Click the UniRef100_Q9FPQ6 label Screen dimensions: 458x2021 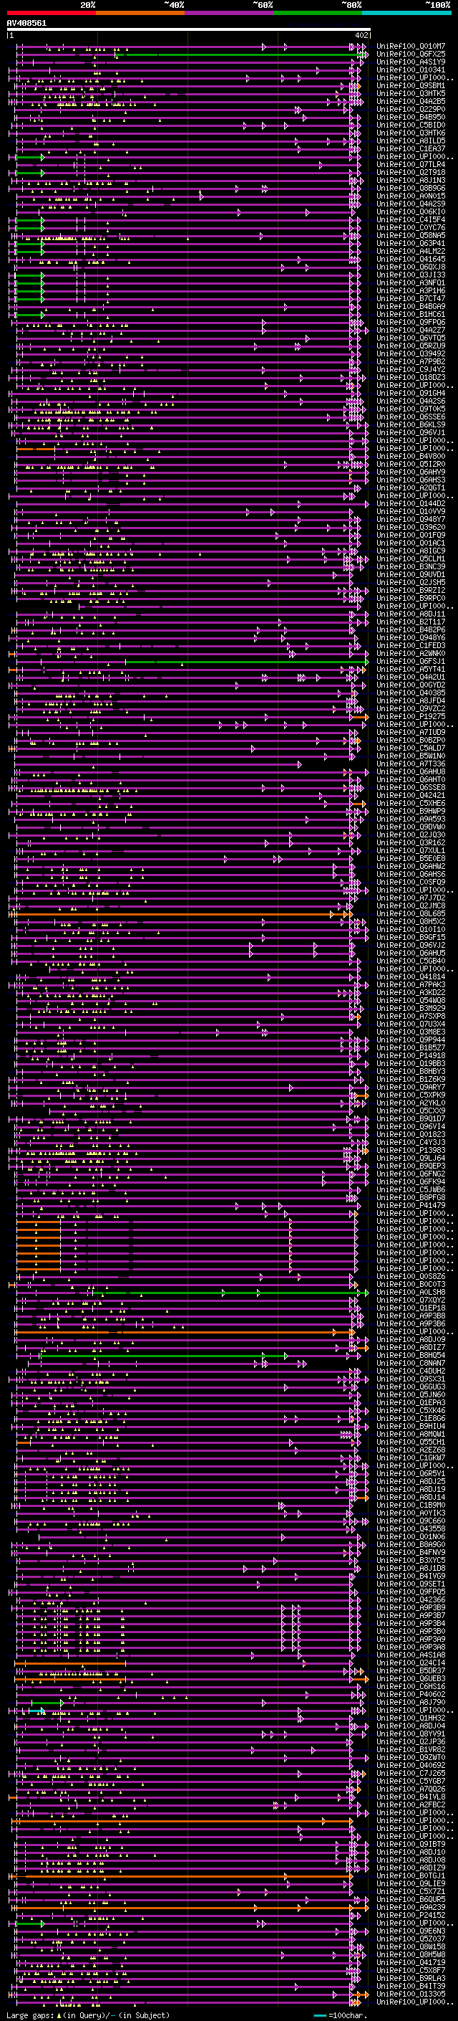tap(410, 322)
